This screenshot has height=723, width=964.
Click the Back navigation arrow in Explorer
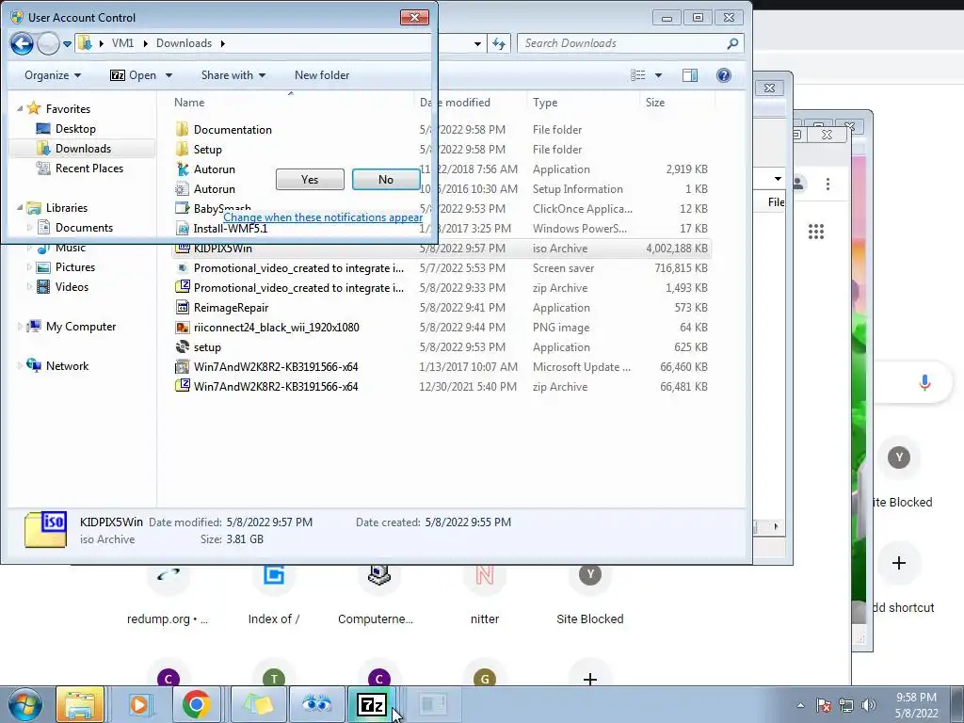click(22, 43)
